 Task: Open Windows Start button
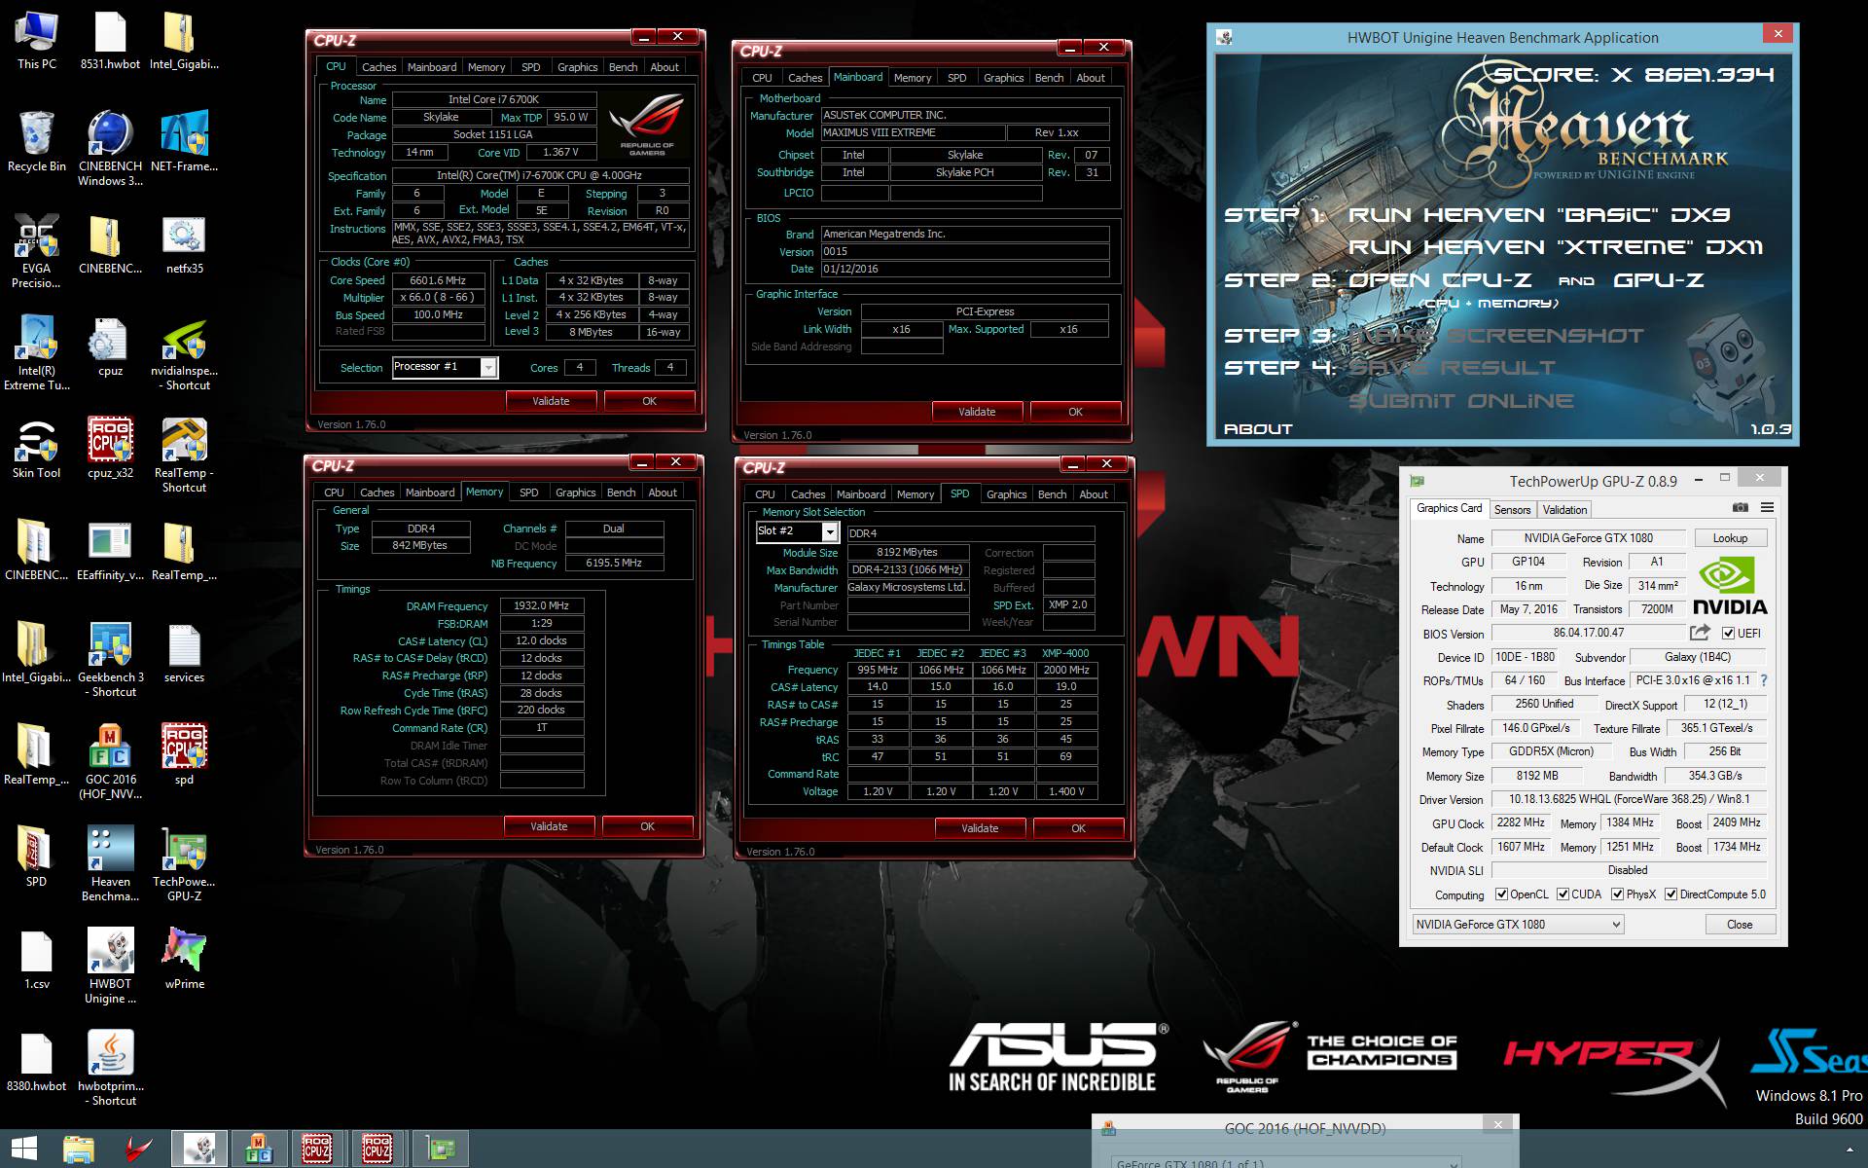point(23,1149)
